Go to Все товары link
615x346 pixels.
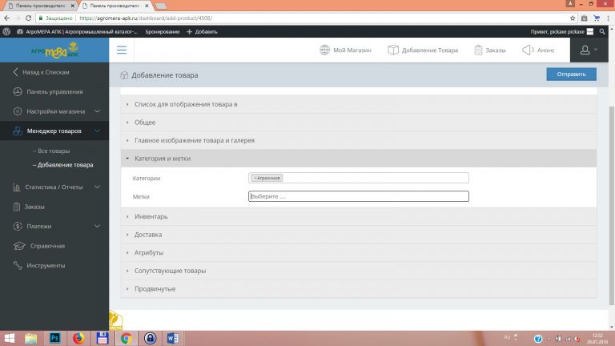click(x=53, y=151)
